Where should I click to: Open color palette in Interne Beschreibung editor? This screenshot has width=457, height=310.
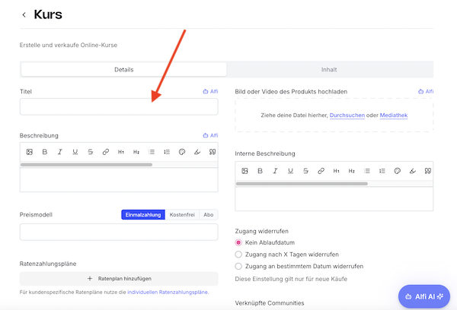click(398, 171)
